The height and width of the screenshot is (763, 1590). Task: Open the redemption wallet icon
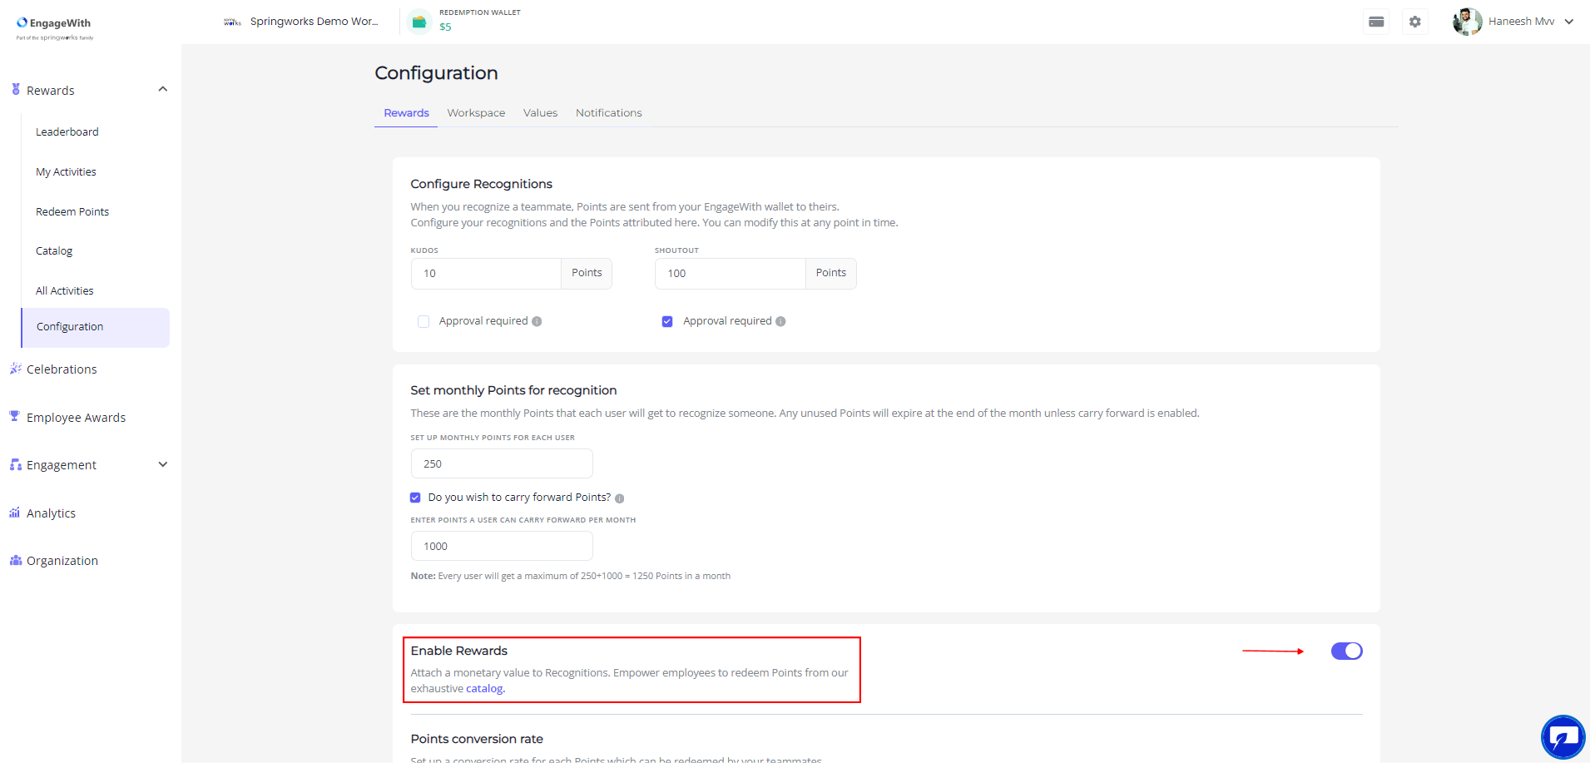tap(419, 22)
